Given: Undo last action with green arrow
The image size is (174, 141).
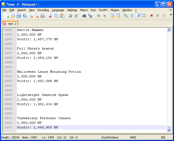Looking at the screenshot, I should coord(70,16).
